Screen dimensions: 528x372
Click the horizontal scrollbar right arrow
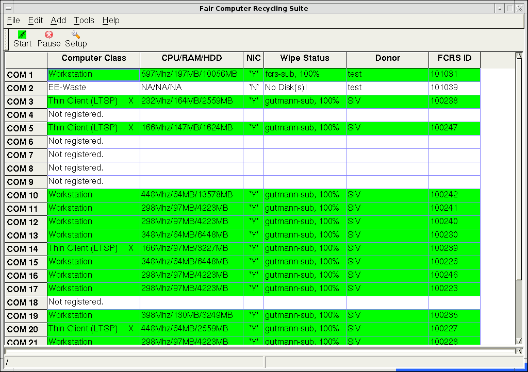point(519,351)
